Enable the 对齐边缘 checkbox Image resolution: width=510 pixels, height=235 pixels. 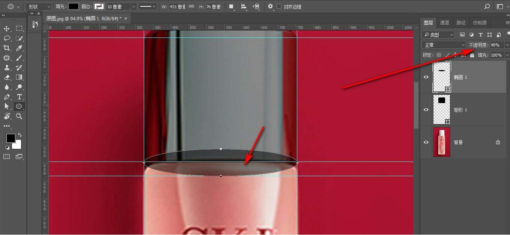pyautogui.click(x=279, y=6)
